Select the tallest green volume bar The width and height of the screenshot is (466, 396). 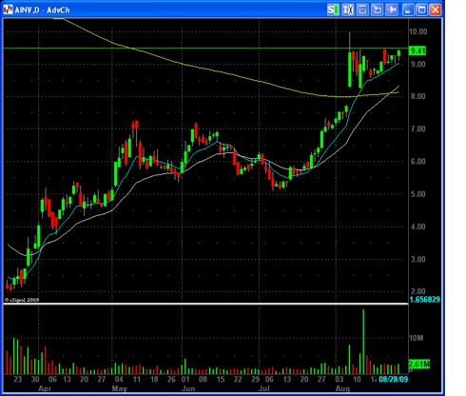click(363, 342)
